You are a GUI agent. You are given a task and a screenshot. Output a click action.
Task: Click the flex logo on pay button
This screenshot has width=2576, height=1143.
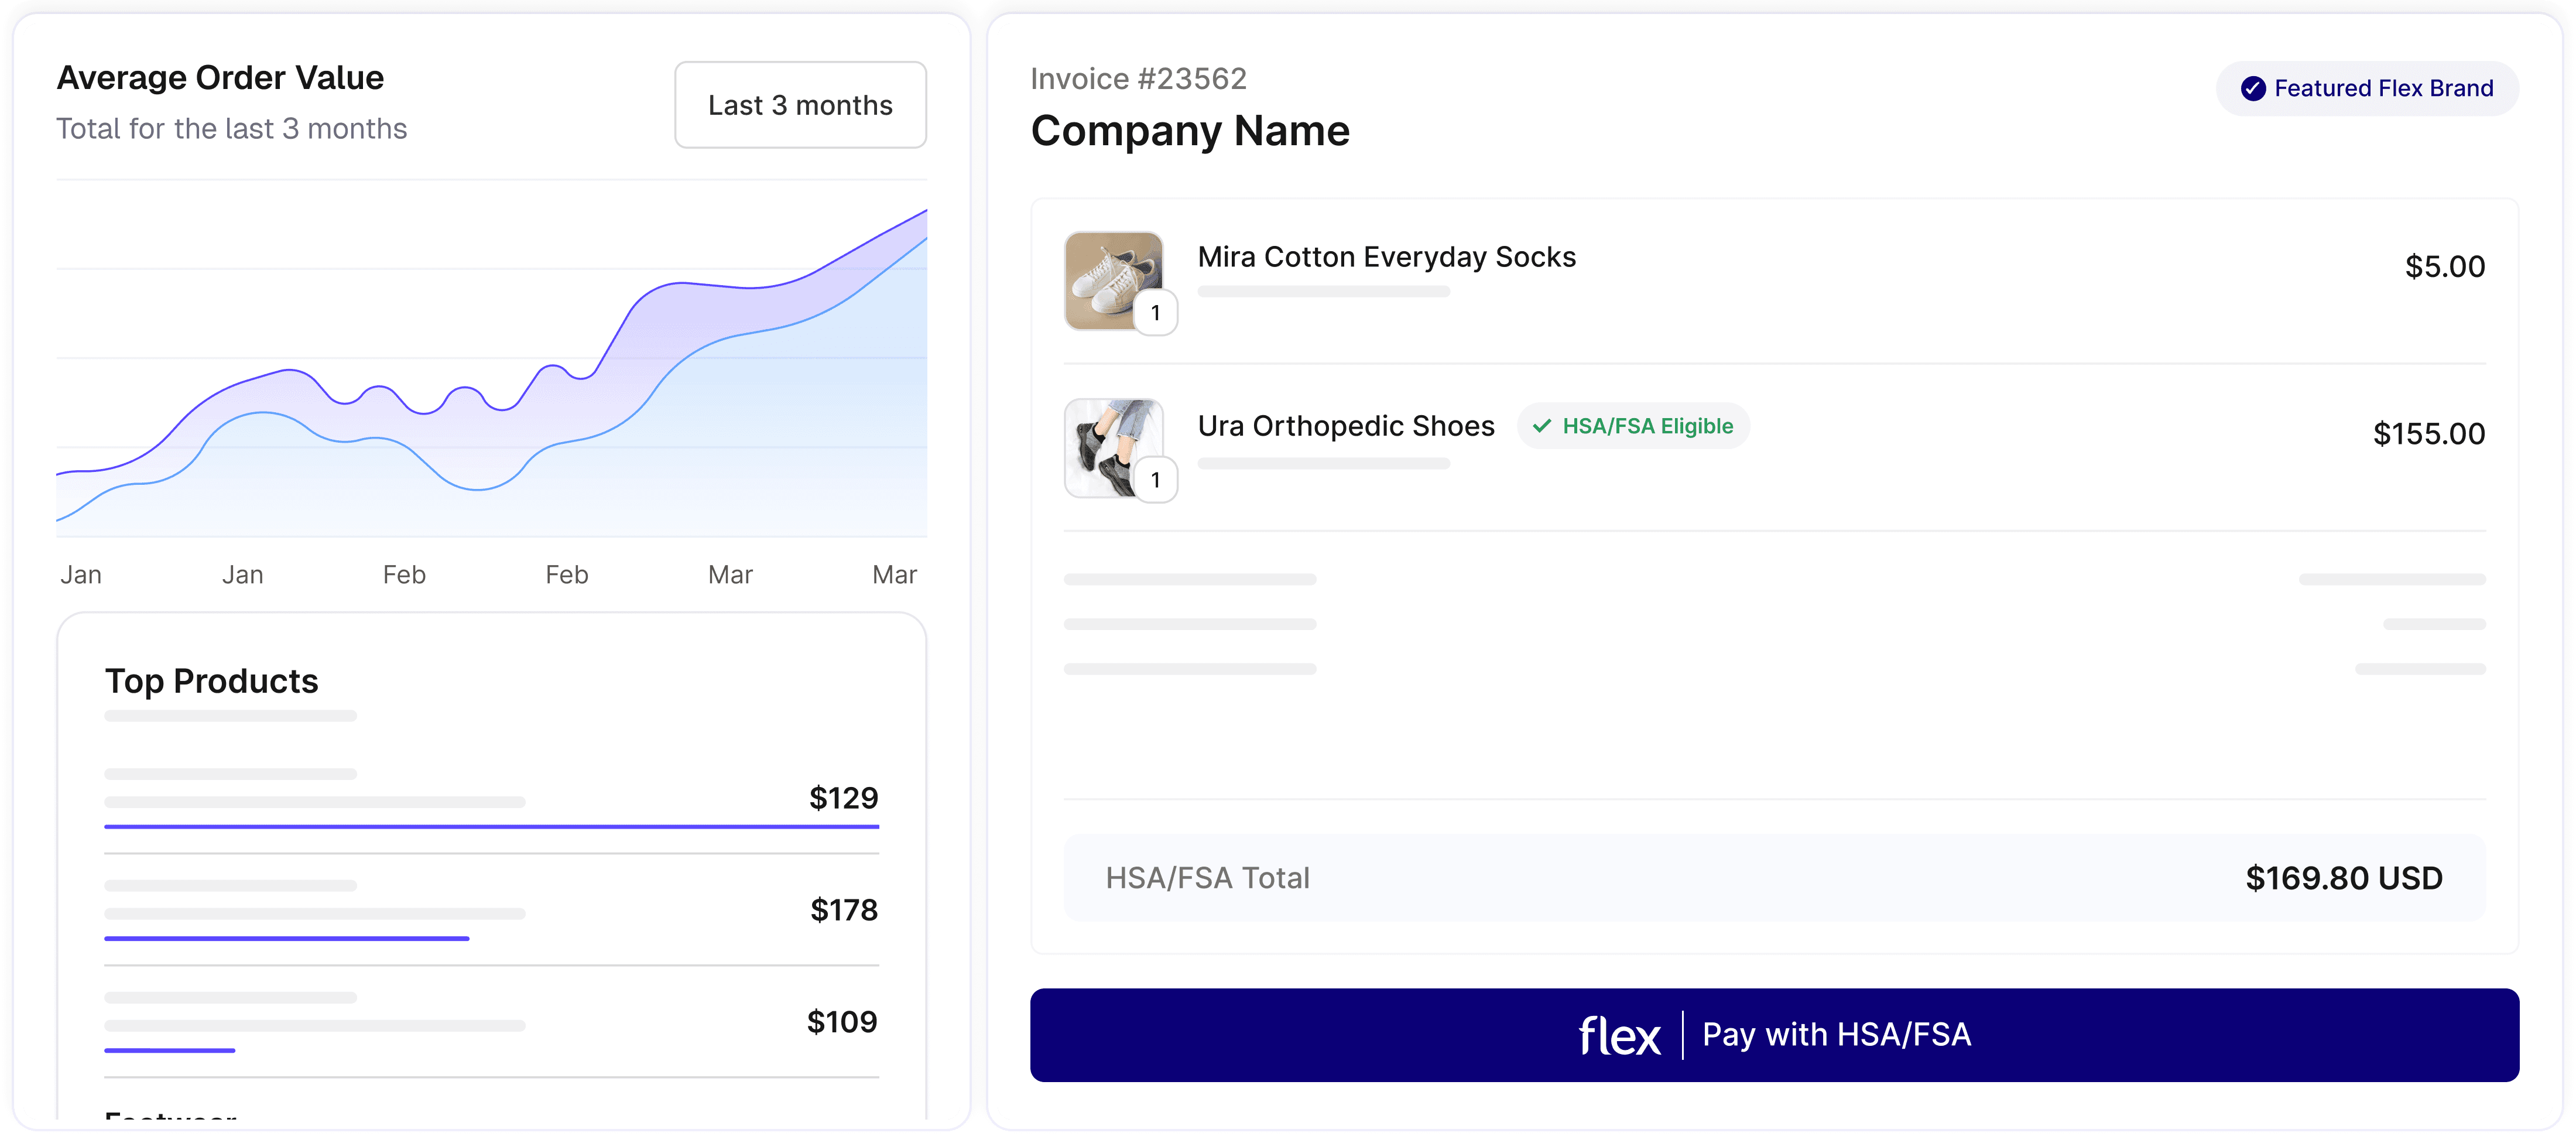pos(1619,1036)
